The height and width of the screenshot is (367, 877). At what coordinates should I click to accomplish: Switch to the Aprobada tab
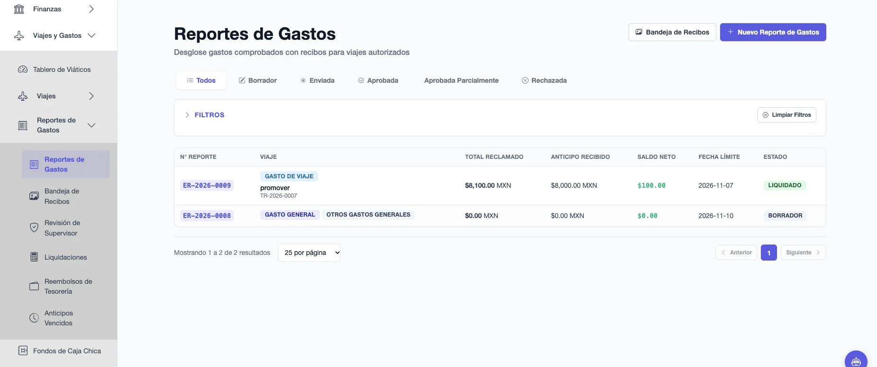(378, 80)
